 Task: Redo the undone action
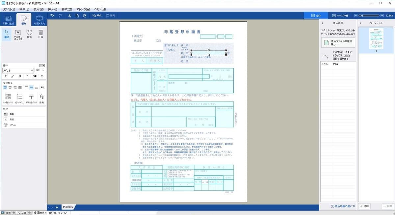(x=60, y=15)
